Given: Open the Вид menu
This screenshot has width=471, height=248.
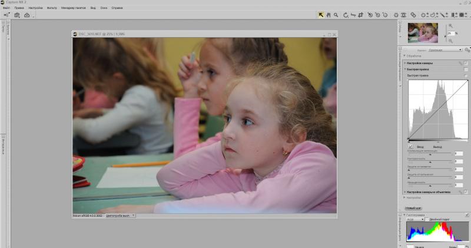Looking at the screenshot, I should 93,8.
